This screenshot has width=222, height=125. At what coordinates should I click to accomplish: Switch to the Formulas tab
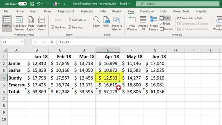pyautogui.click(x=87, y=11)
